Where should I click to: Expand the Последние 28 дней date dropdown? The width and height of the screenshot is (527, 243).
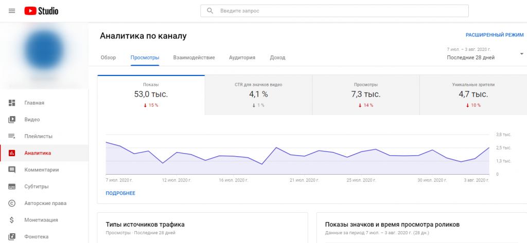521,54
